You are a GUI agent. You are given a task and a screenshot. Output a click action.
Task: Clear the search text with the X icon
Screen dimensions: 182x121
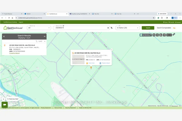click(x=108, y=28)
